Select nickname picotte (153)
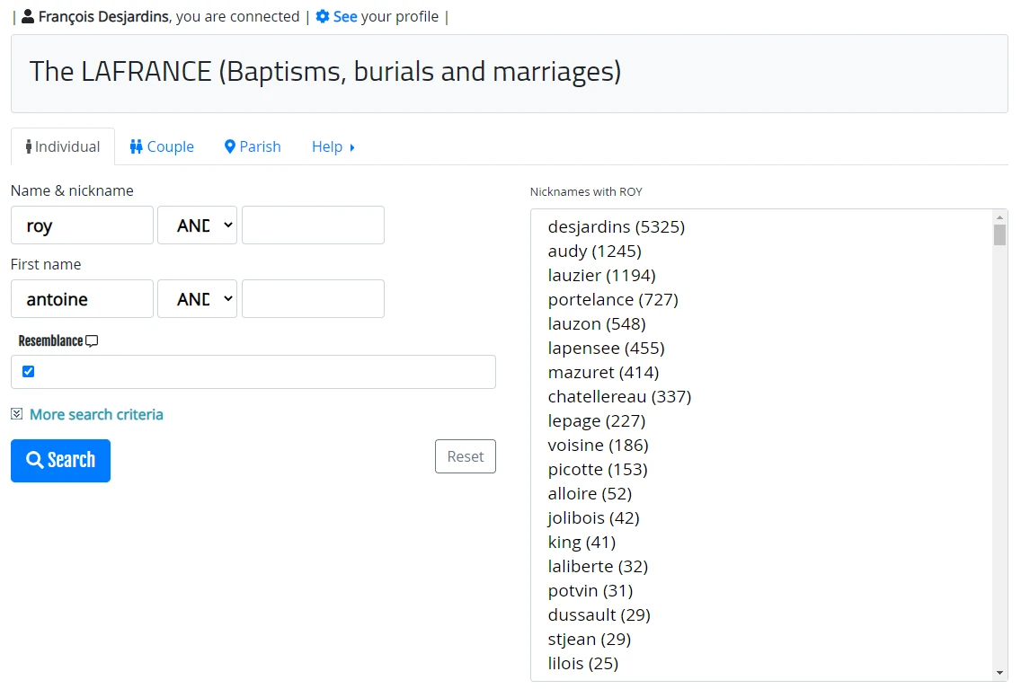Image resolution: width=1021 pixels, height=689 pixels. [597, 469]
